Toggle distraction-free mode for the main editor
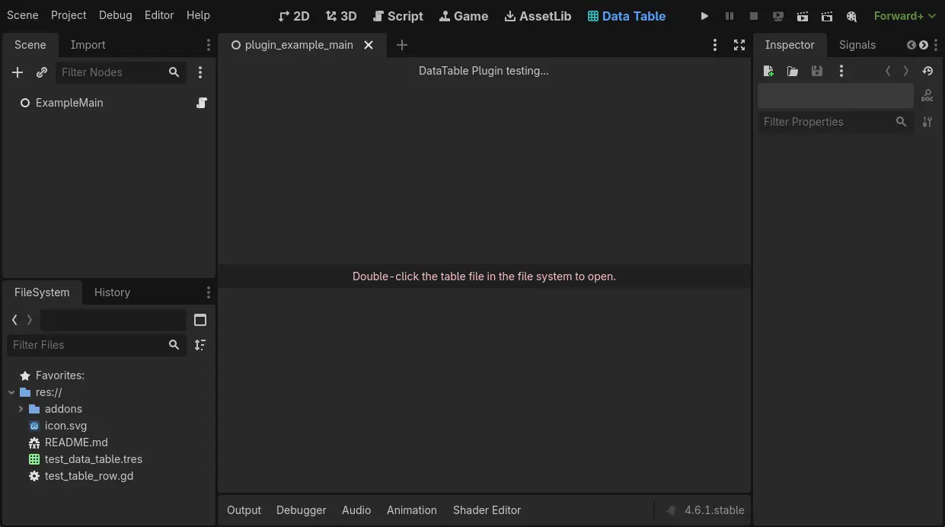Image resolution: width=945 pixels, height=527 pixels. tap(739, 45)
